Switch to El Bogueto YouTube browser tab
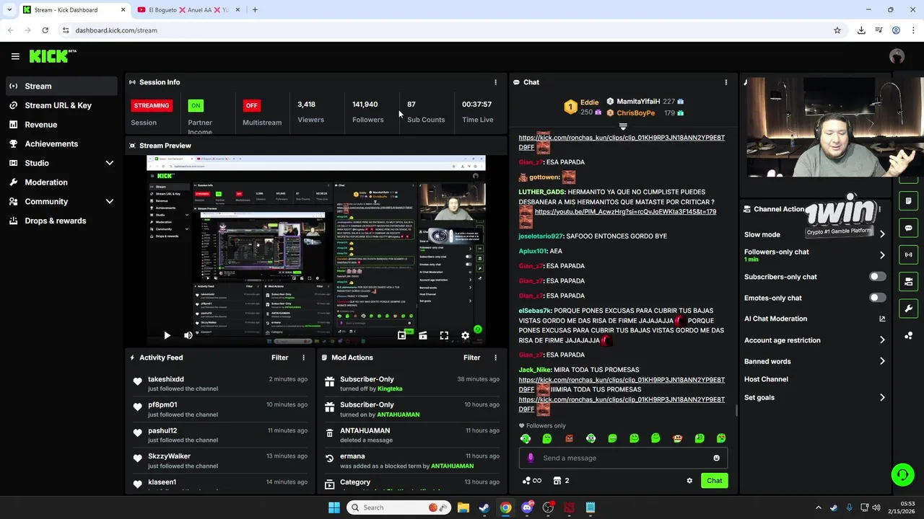The width and height of the screenshot is (924, 519). (188, 10)
